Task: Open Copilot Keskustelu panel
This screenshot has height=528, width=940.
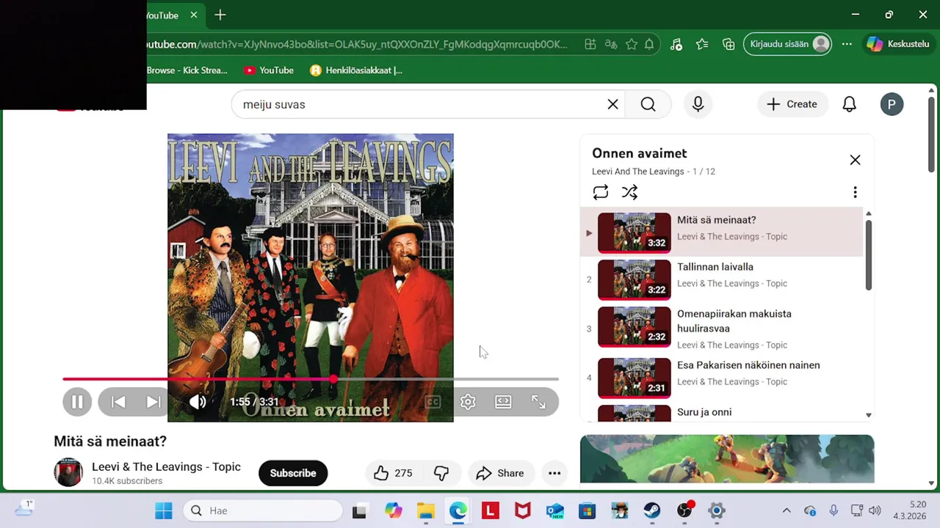Action: [897, 44]
